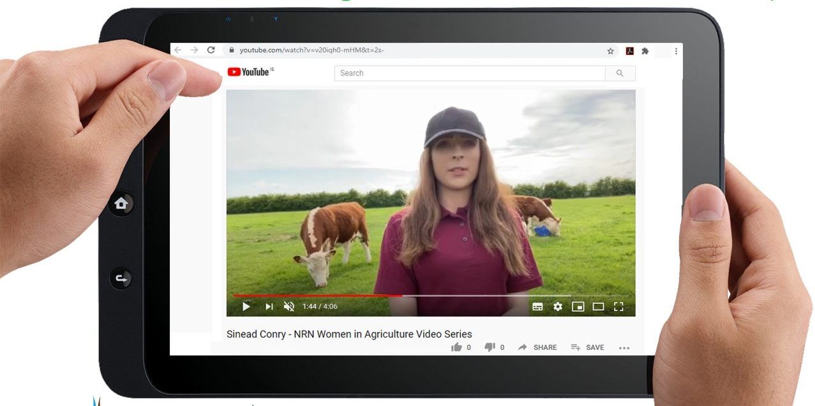Open the red PDF extension icon
The image size is (815, 406).
pos(629,51)
